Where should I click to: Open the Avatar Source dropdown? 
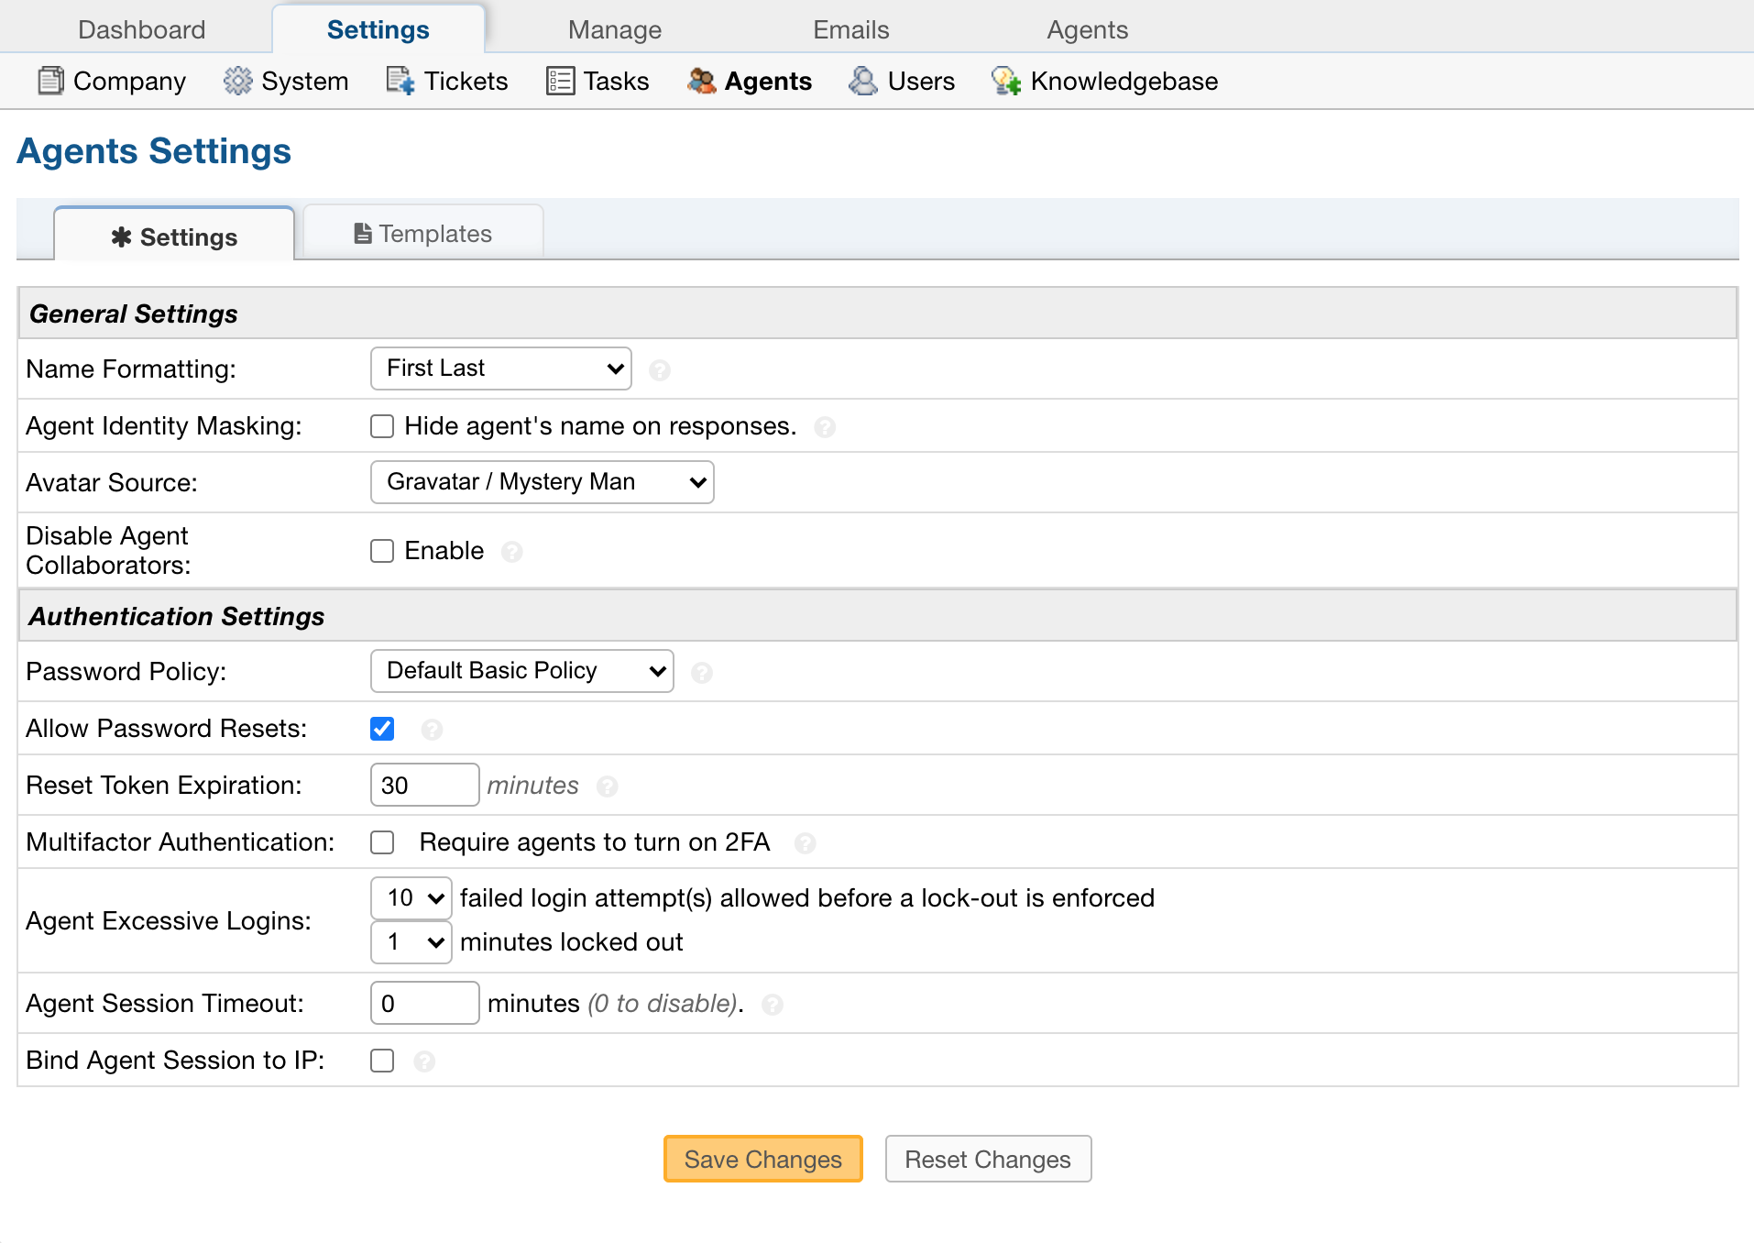pyautogui.click(x=543, y=482)
